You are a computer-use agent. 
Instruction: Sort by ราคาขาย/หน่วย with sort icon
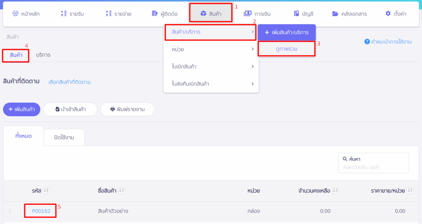(x=410, y=191)
